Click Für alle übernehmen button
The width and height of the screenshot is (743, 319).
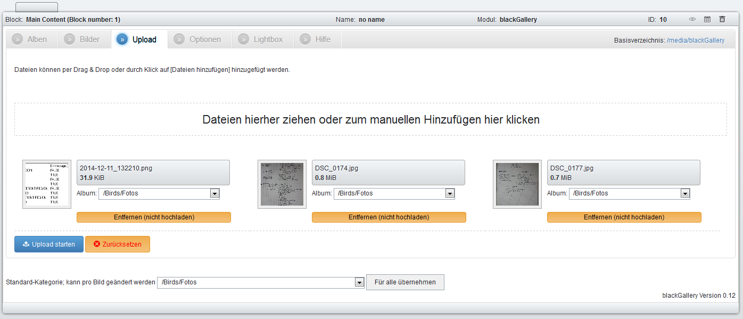[x=405, y=282]
